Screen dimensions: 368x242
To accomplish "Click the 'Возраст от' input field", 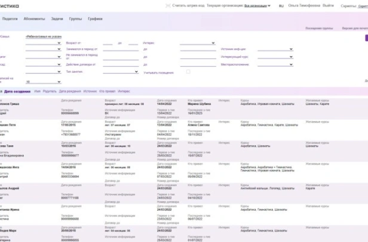I will point(108,44).
